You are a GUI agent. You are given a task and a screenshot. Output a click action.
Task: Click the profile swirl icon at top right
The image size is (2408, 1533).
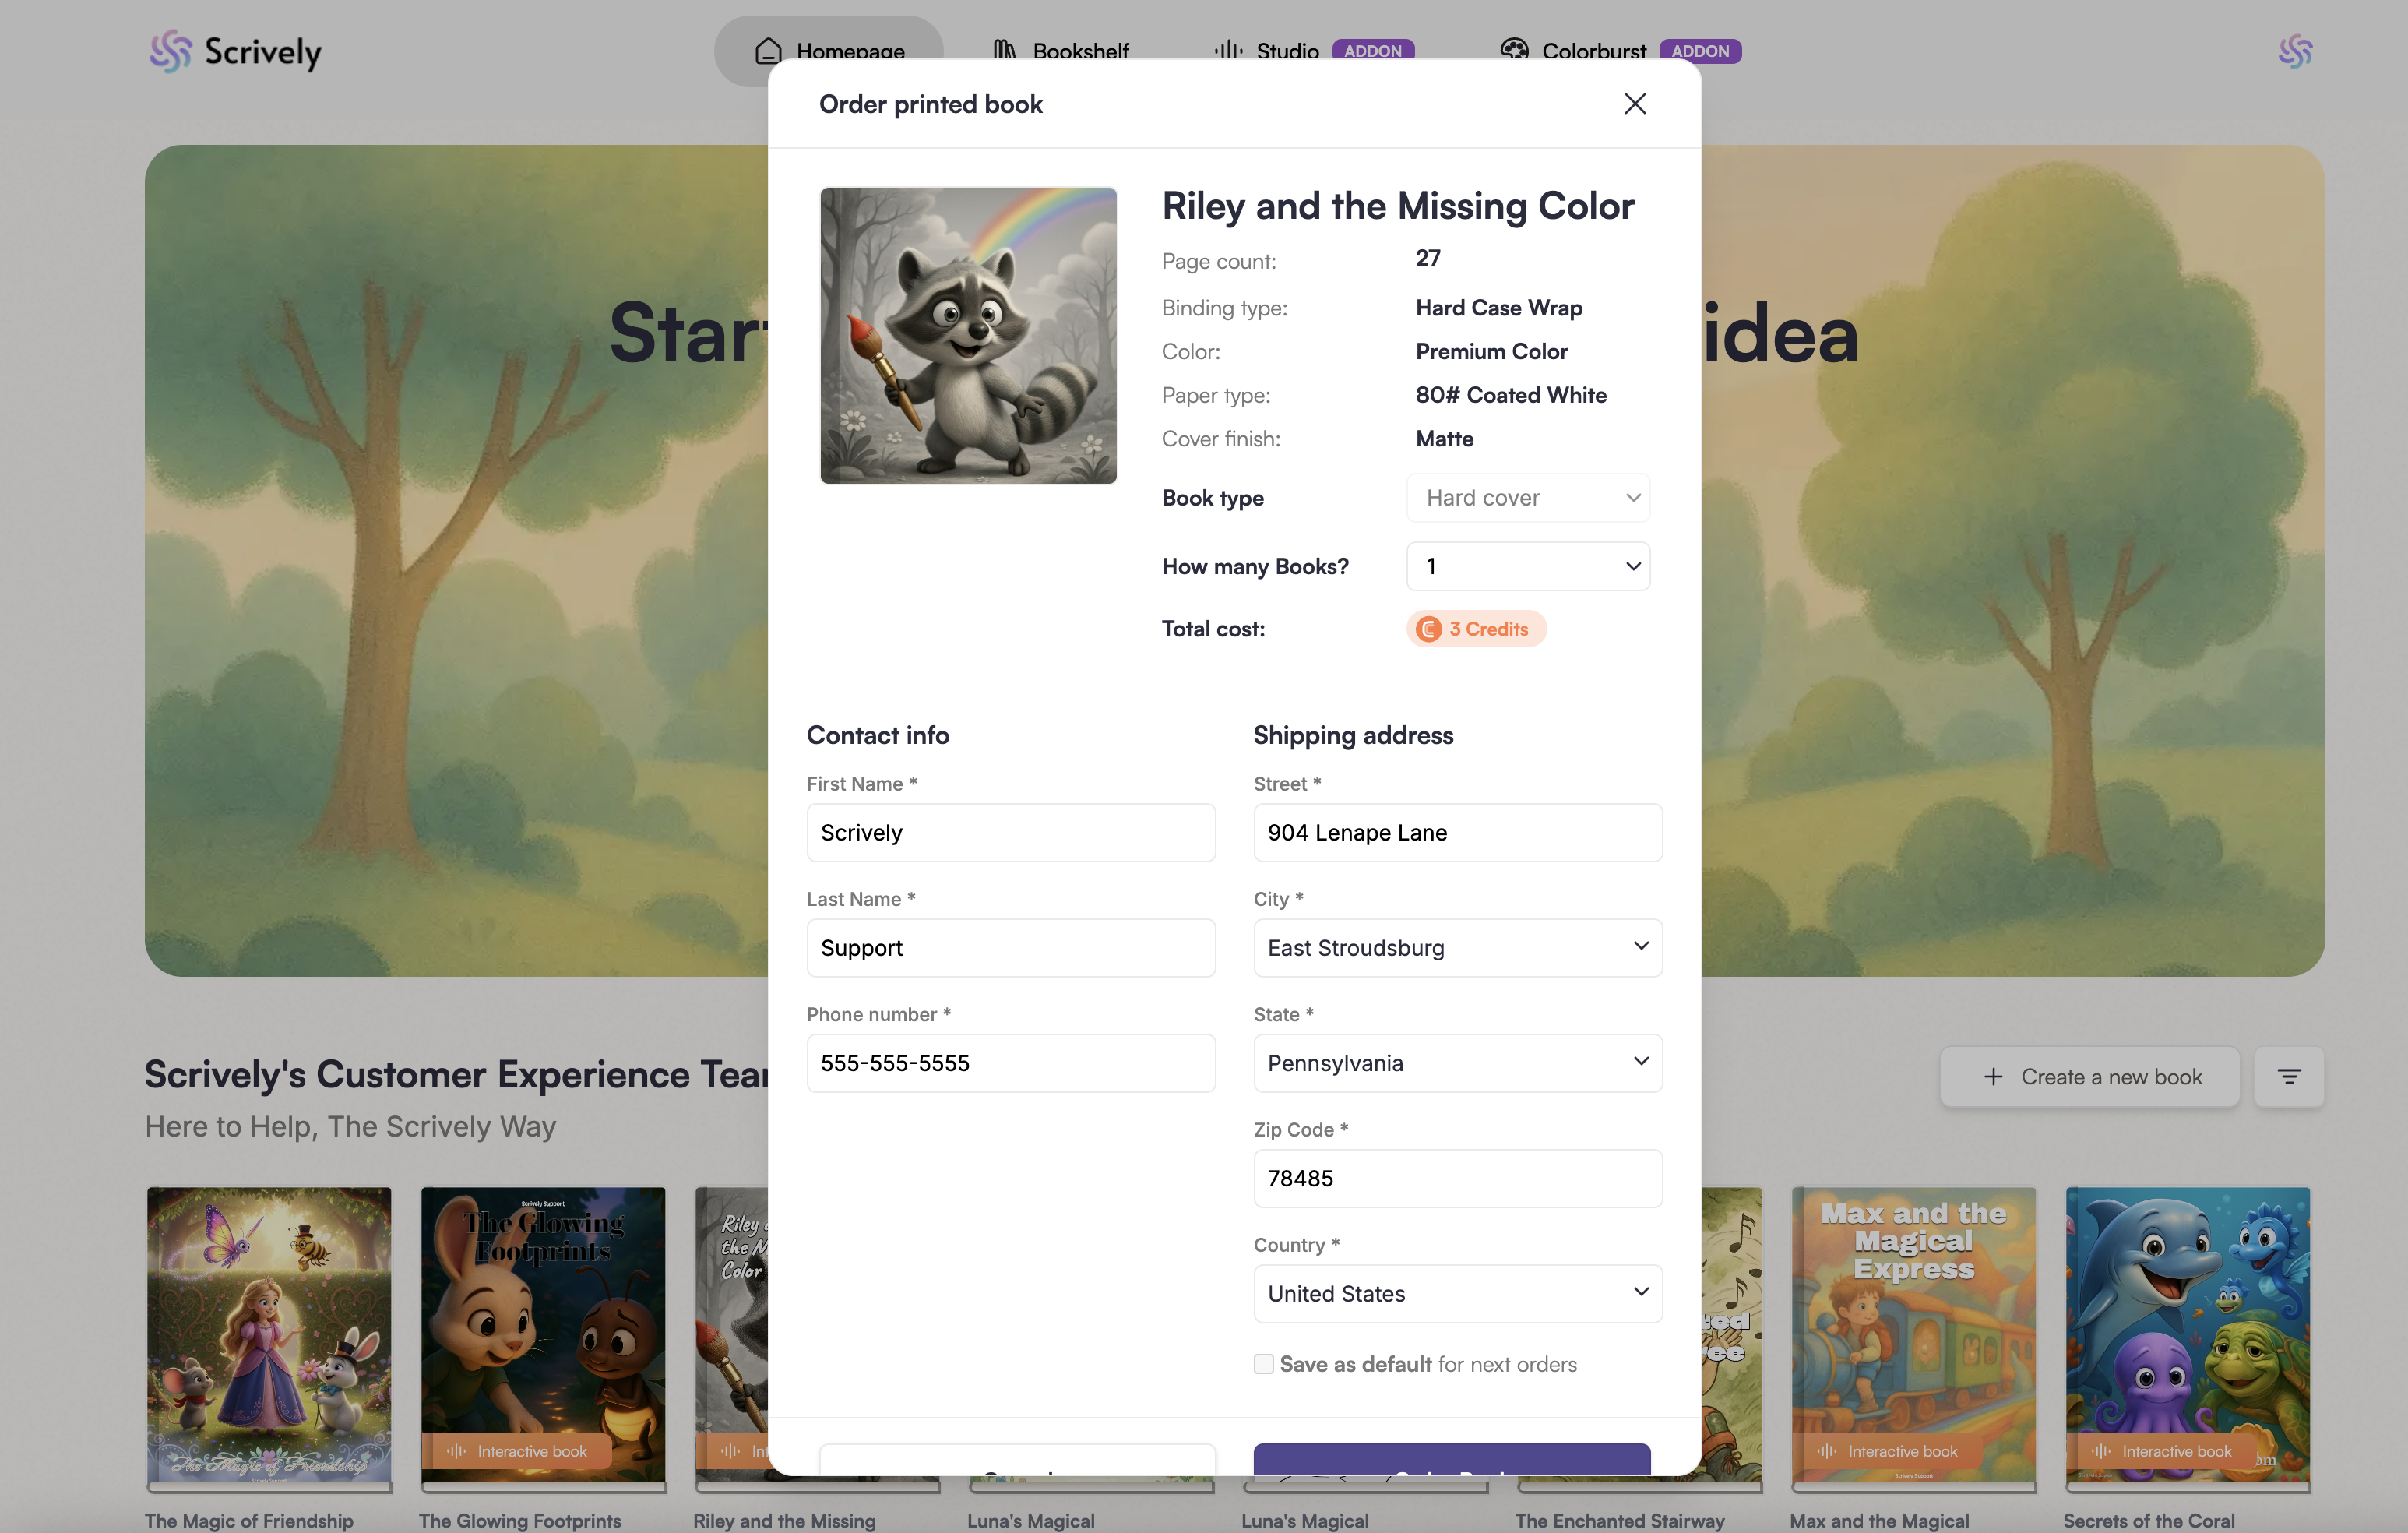click(x=2294, y=51)
